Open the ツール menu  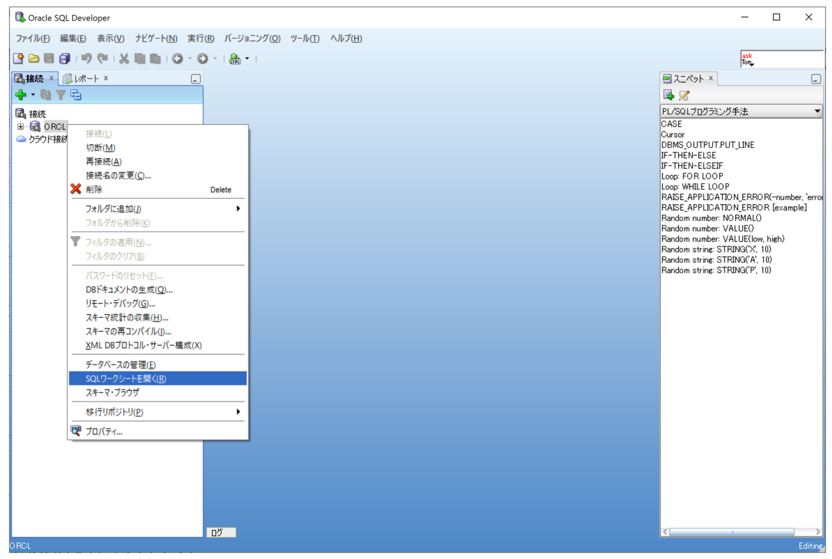point(305,38)
